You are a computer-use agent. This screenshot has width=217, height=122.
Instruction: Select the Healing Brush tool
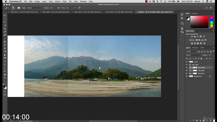tap(5, 35)
